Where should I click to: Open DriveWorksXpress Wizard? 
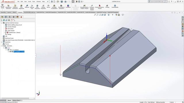pyautogui.click(x=99, y=7)
